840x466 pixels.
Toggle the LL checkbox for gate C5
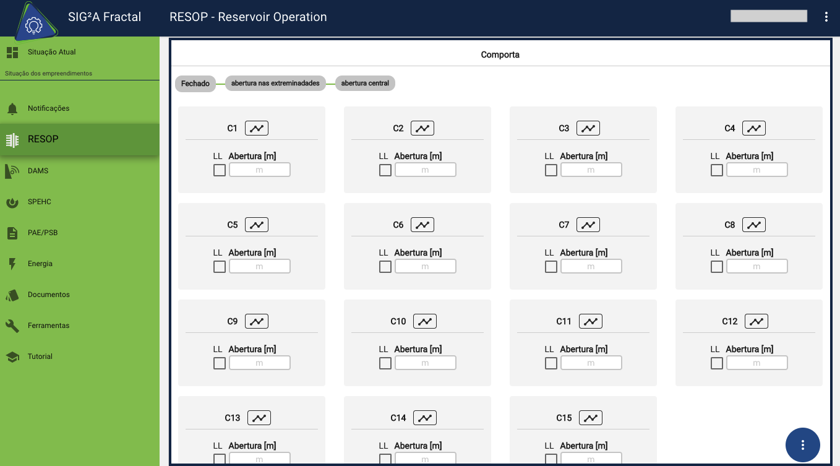point(220,267)
